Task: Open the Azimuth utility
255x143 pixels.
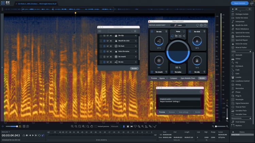Action: [x=237, y=55]
